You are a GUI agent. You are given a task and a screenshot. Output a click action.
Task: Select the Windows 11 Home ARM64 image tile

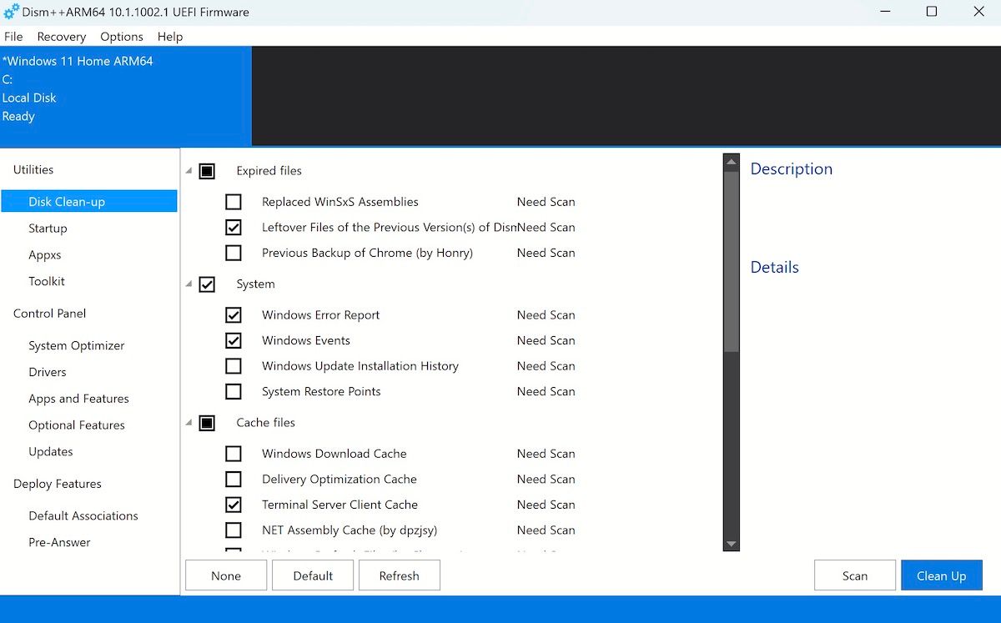tap(125, 96)
